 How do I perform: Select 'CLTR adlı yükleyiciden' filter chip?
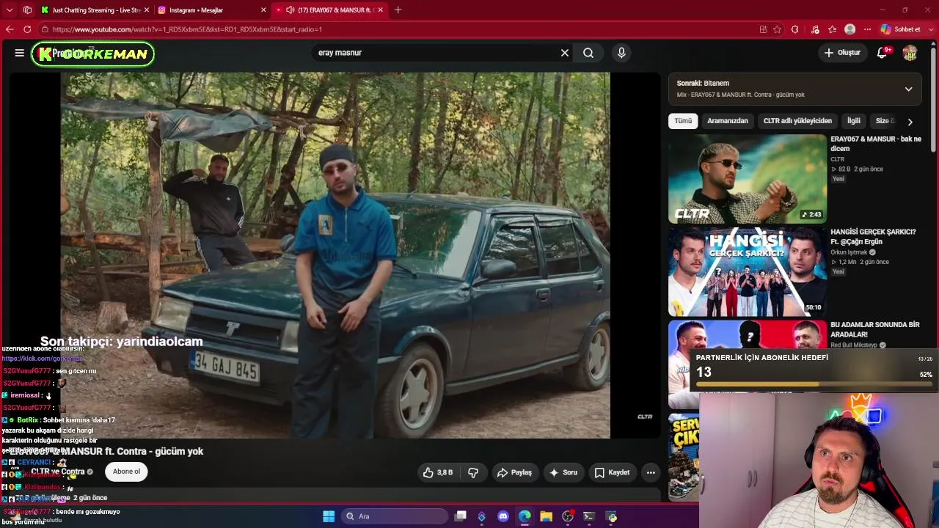pyautogui.click(x=797, y=121)
